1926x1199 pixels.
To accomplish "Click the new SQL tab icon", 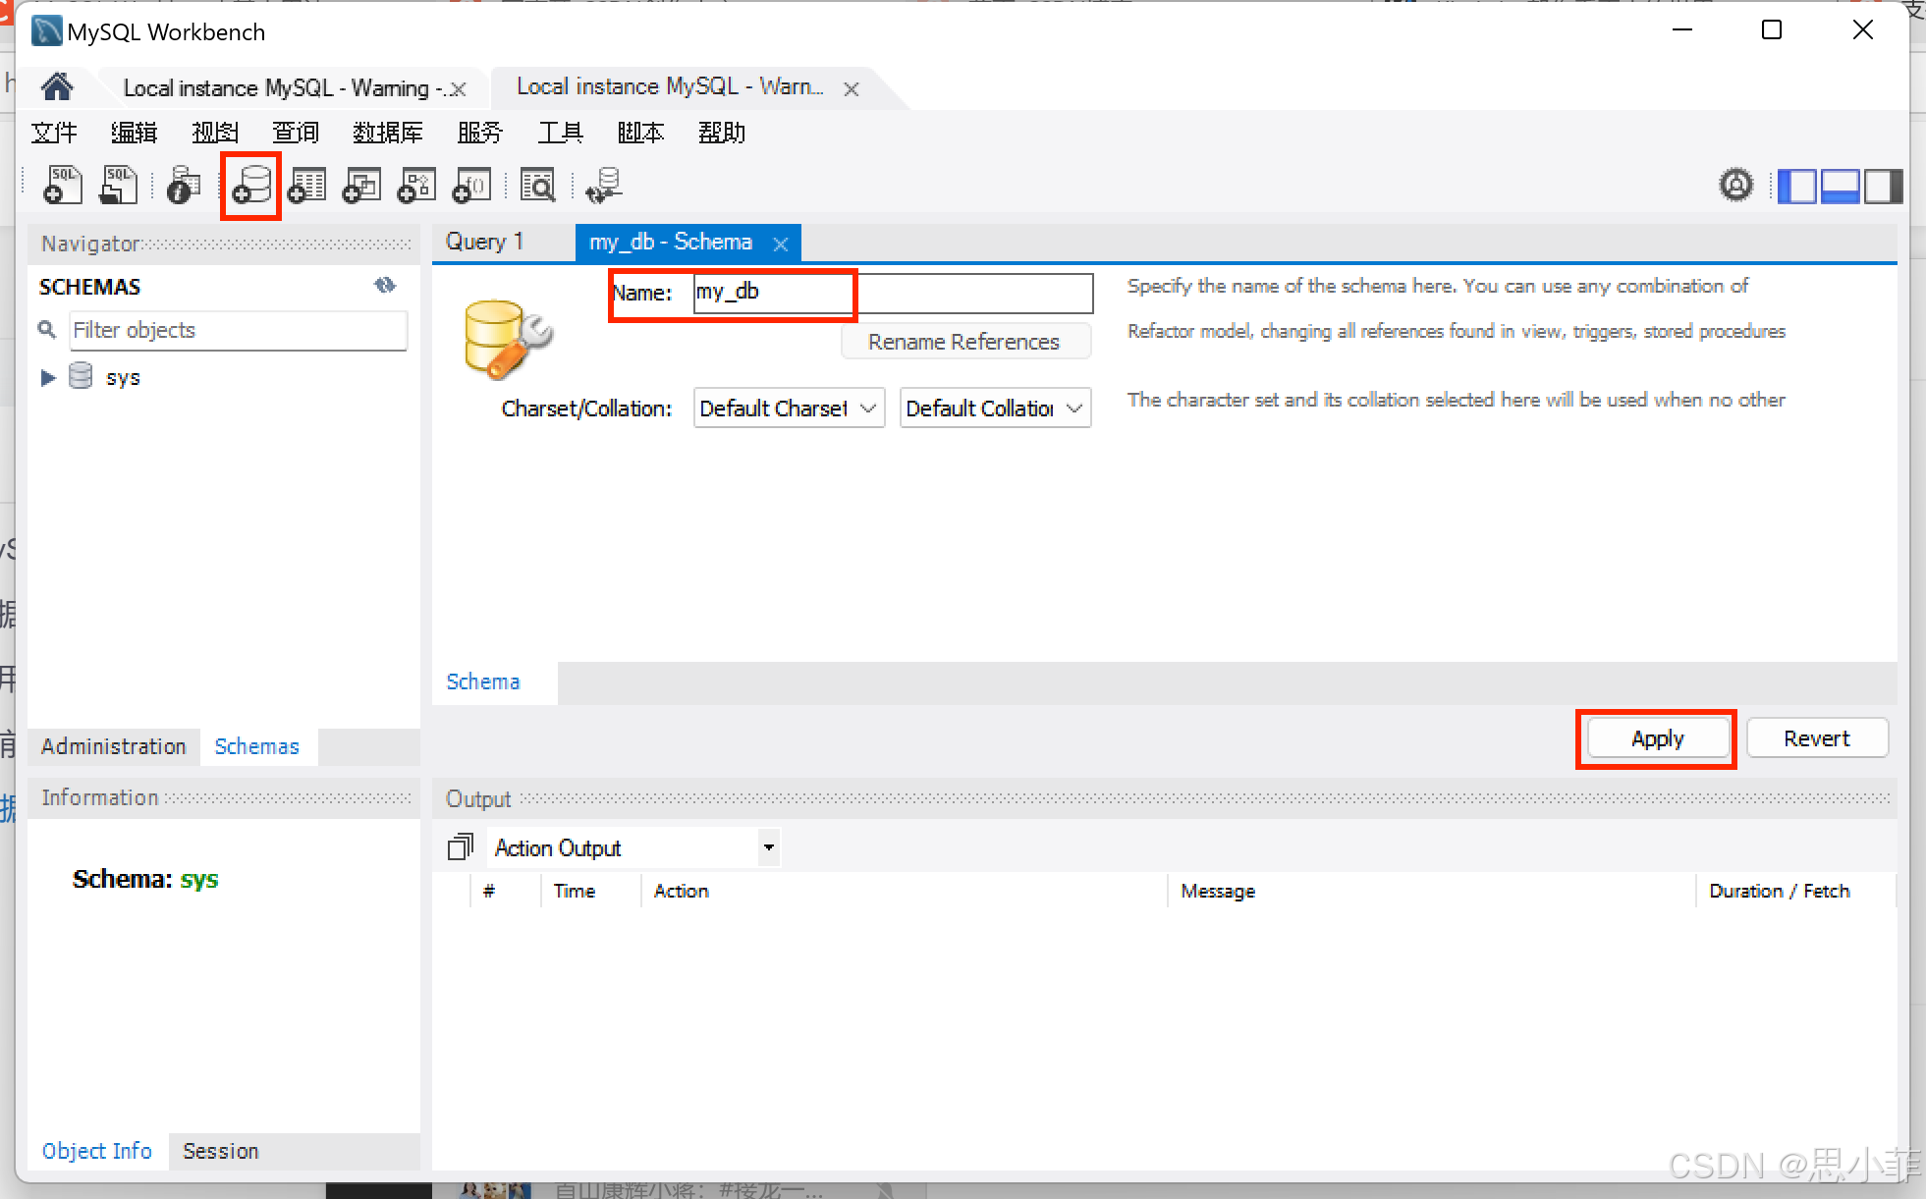I will point(62,185).
